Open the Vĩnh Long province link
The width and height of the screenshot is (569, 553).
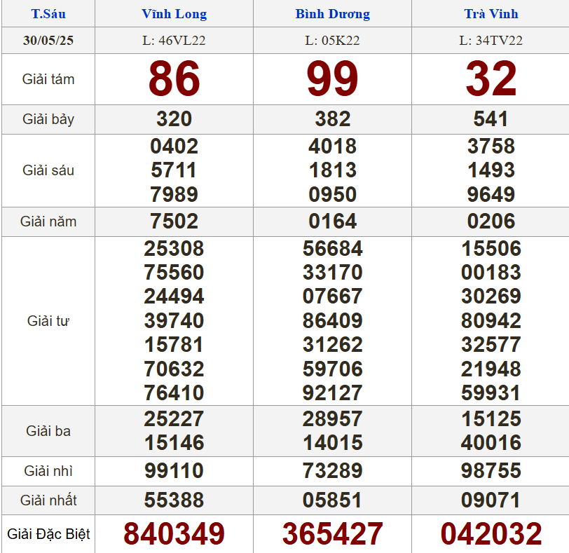click(x=174, y=14)
